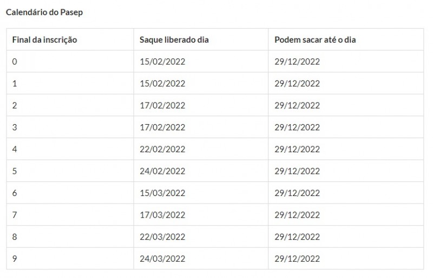Select the 'Podem sacar até o dia' header

click(346, 39)
